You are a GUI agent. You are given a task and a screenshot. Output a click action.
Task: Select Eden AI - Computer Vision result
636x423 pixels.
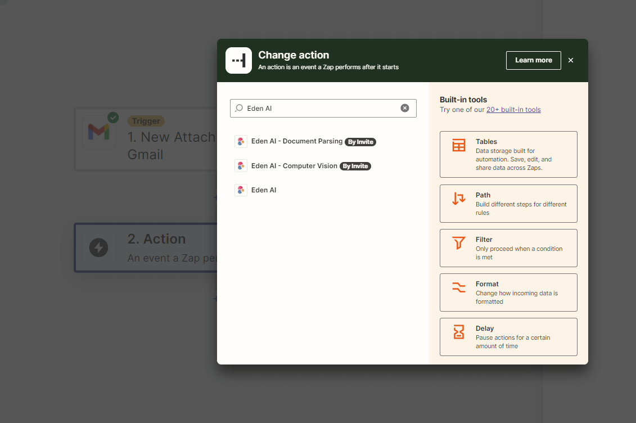coord(323,166)
